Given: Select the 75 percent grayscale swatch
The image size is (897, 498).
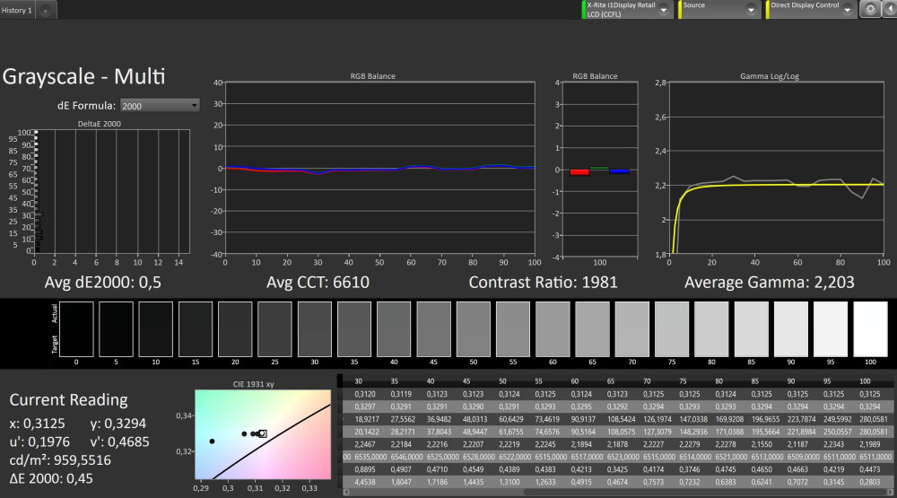Looking at the screenshot, I should pyautogui.click(x=672, y=329).
